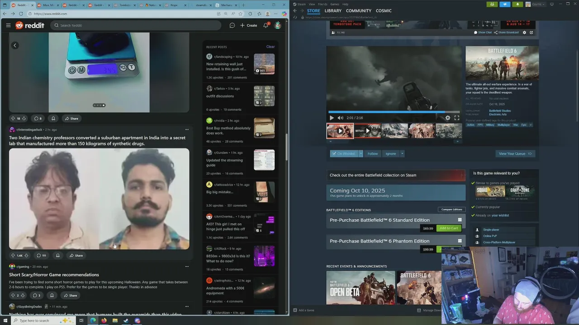The width and height of the screenshot is (579, 325).
Task: Give award on chemistry professors post
Action: click(57, 255)
